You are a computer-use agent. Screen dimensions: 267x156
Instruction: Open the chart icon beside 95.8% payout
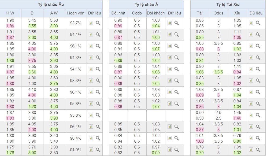coord(91,104)
